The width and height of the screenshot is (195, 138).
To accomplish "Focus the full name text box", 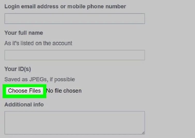I will pos(74,55).
